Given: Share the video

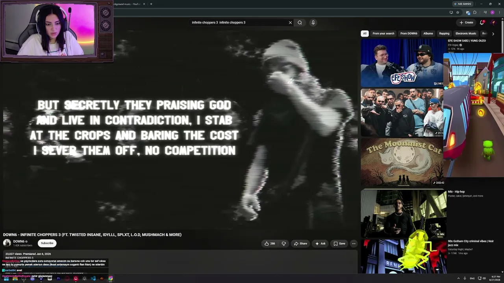Looking at the screenshot, I should coord(300,244).
